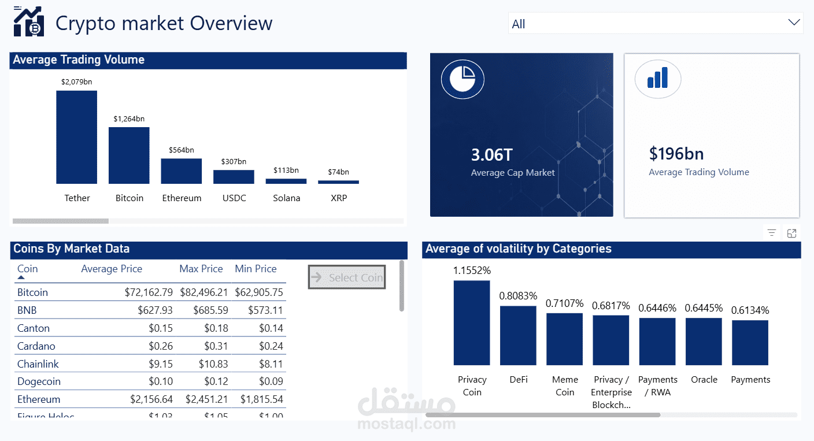Viewport: 814px width, 441px height.
Task: Click the coins table vertical scrollbar
Action: click(402, 286)
